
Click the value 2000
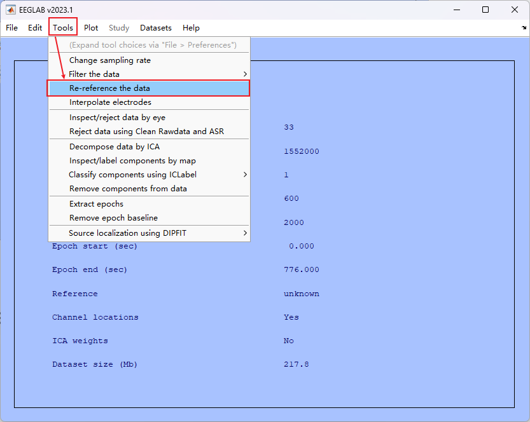(x=294, y=223)
